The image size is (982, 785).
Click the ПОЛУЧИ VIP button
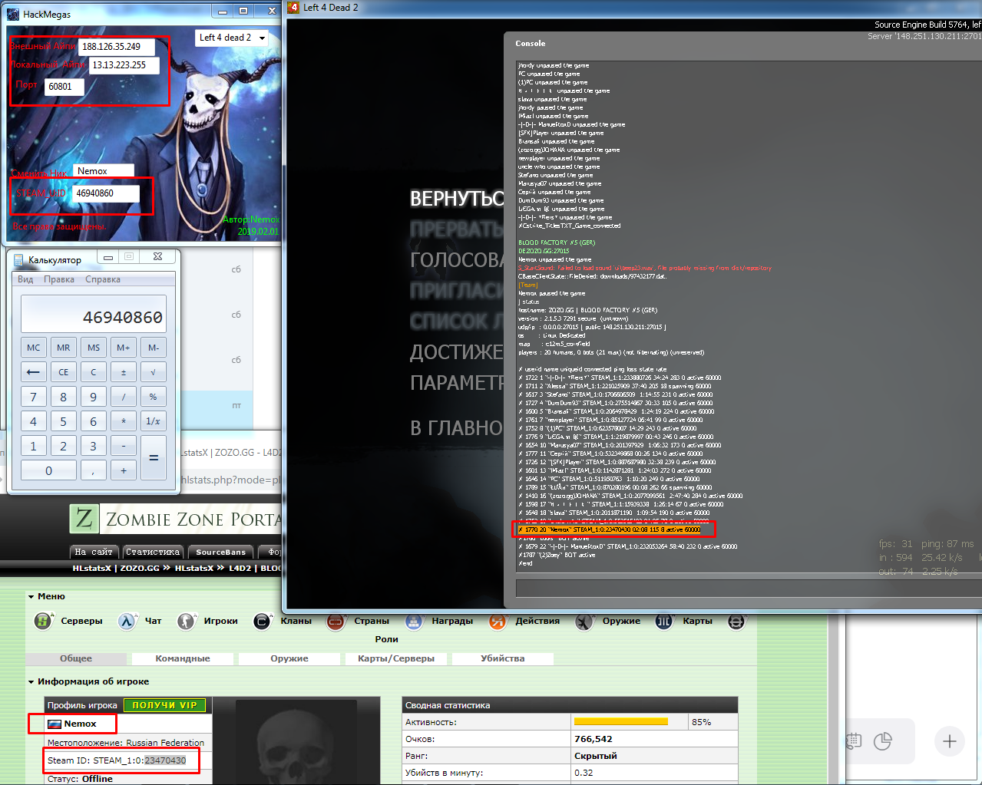[x=164, y=705]
